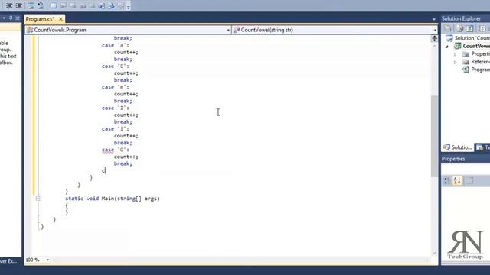
Task: Click the scroll-down arrow of editor scrollbar
Action: [x=434, y=253]
